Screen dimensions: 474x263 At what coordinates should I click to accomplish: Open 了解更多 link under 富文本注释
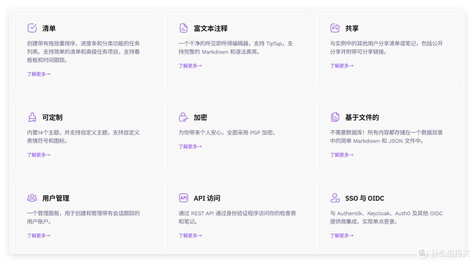click(190, 66)
